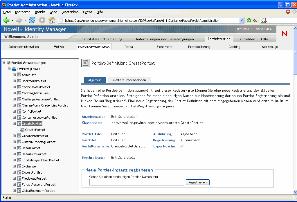Click the AdminList portlet icon
The image size is (297, 202).
pos(19,75)
